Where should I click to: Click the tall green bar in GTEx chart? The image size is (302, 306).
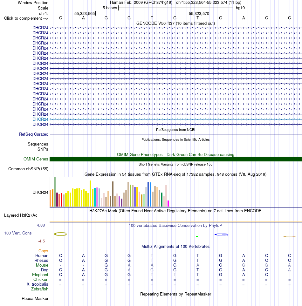pos(55,192)
